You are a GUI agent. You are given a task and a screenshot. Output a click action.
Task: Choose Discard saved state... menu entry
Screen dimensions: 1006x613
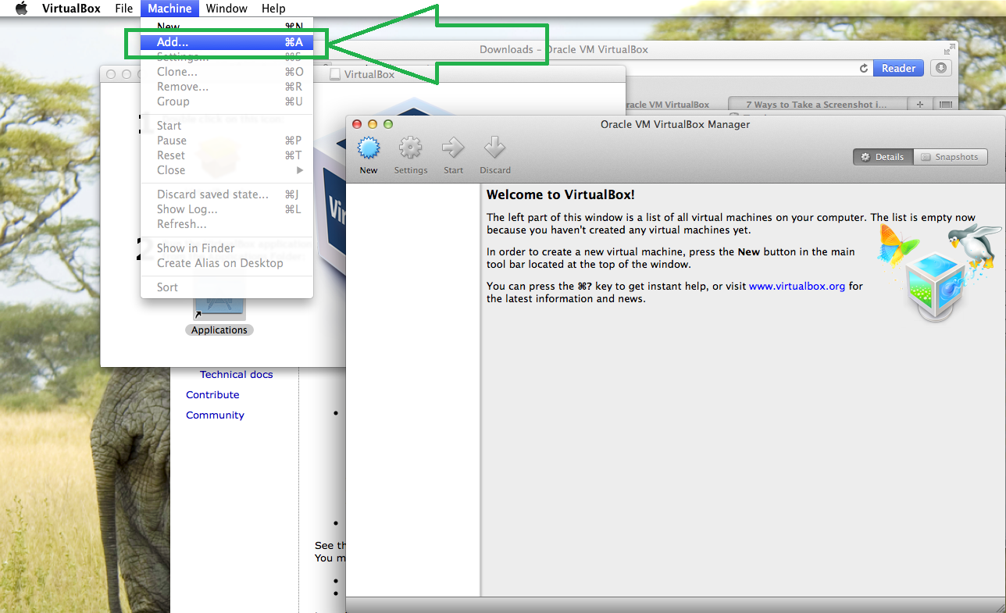(227, 194)
